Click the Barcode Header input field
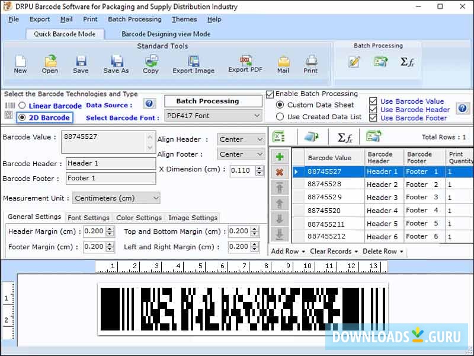This screenshot has width=474, height=356. 110,163
